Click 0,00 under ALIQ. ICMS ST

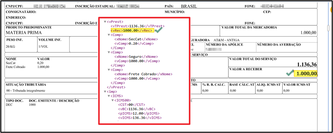click(260, 91)
